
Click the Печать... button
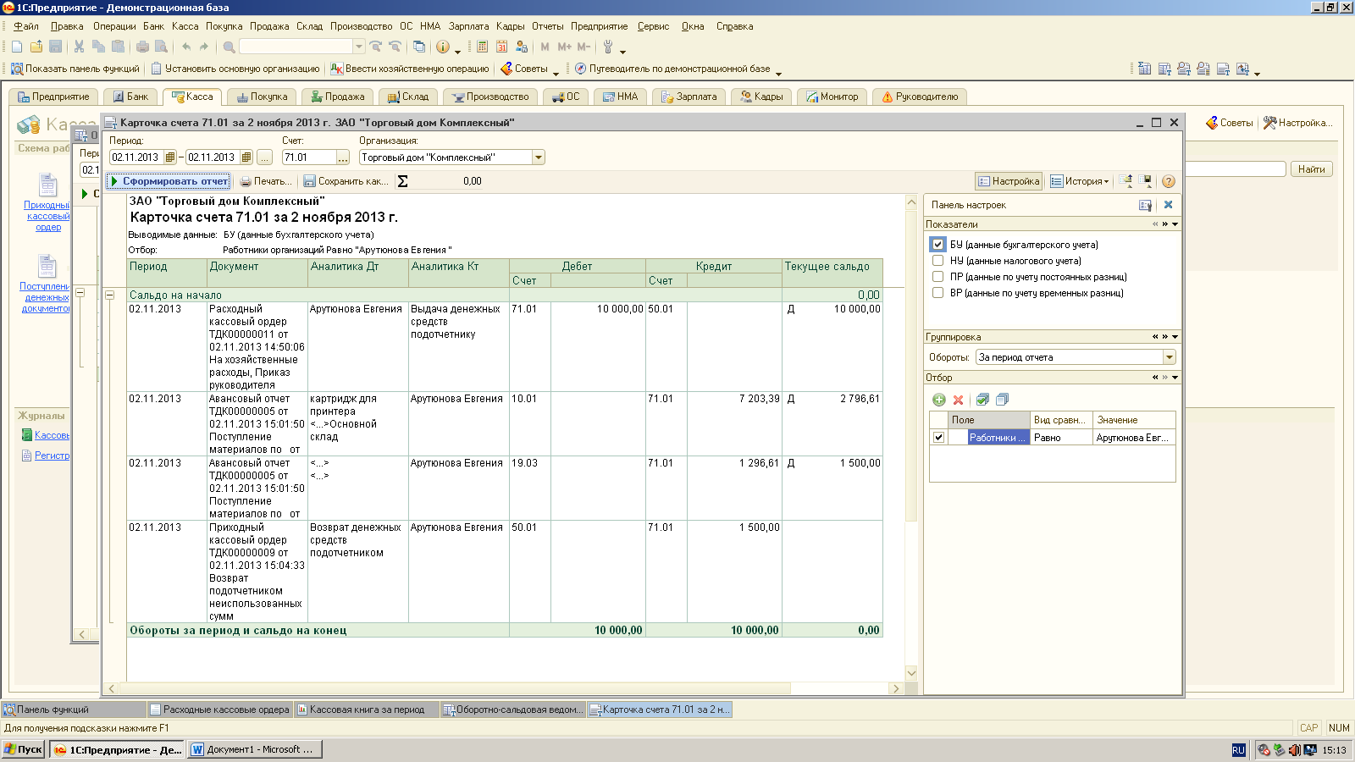(x=265, y=181)
